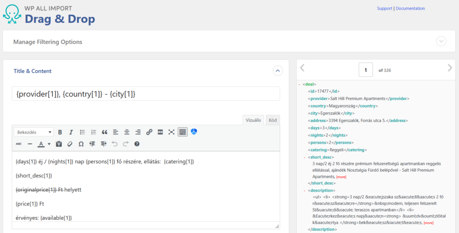Increase paragraph indent
This screenshot has height=233, width=459.
[x=104, y=144]
